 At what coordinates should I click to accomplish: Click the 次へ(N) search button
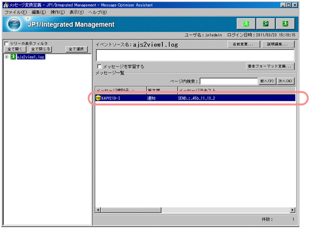(285, 81)
